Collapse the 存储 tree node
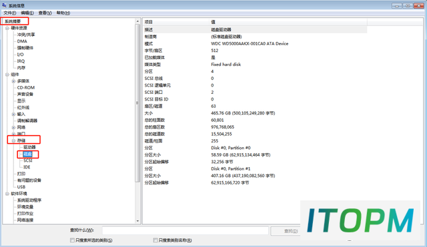Screen dimensions: 427x247 click(x=13, y=140)
